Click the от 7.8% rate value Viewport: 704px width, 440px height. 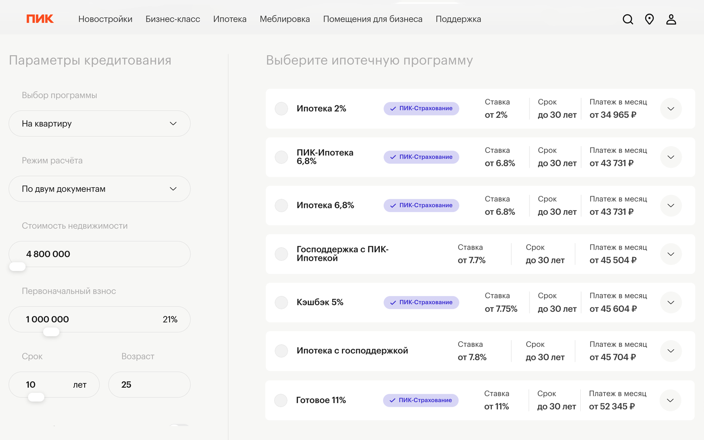coord(472,357)
